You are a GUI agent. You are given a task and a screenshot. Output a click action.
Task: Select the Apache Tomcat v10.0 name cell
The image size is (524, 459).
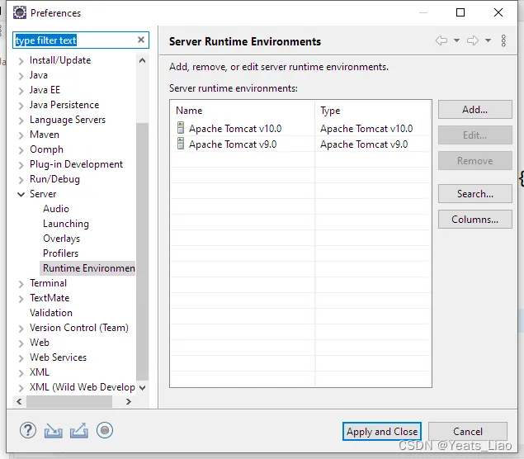235,129
